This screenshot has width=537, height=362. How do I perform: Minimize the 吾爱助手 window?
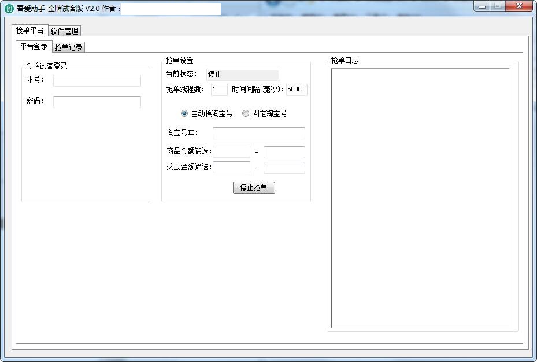pos(482,6)
